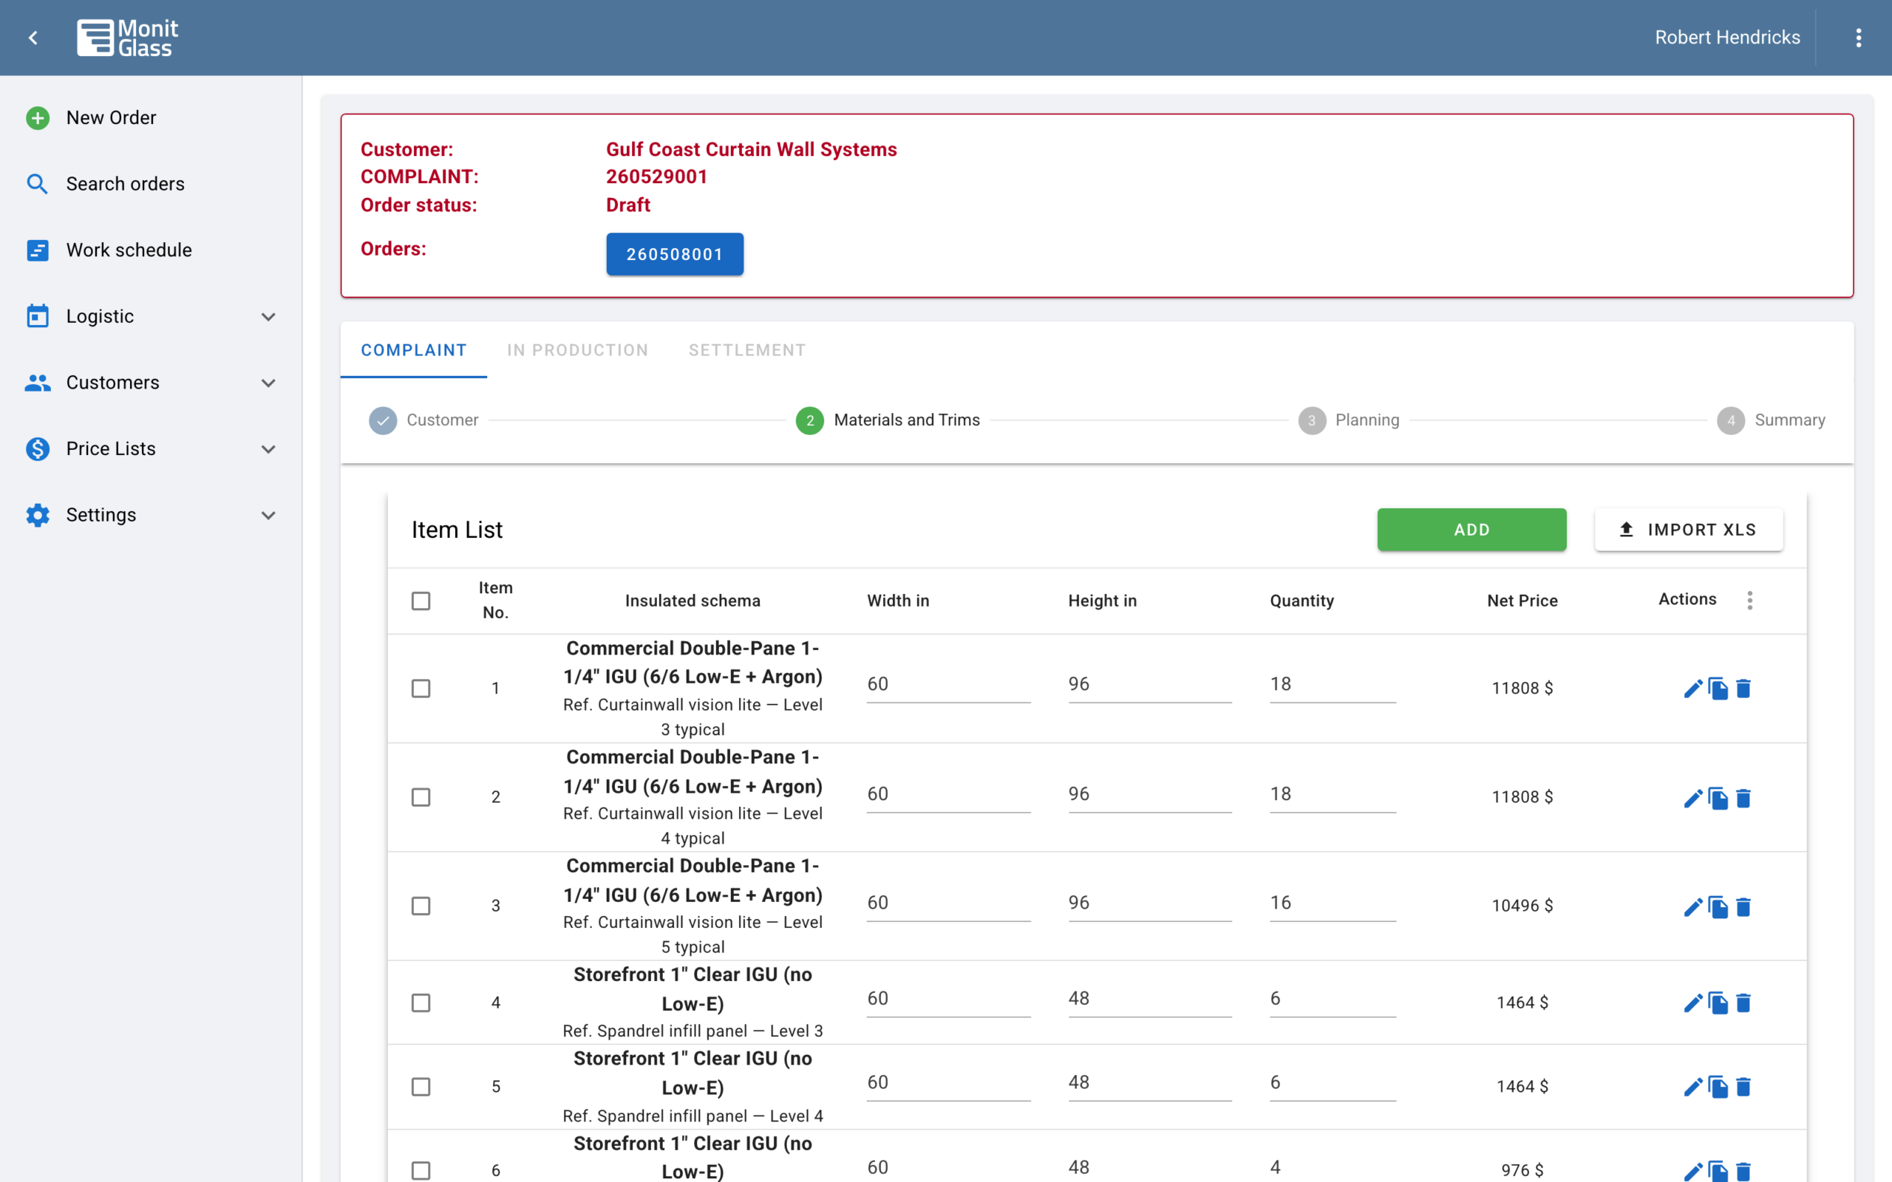Delete item 5 using trash icon
The image size is (1892, 1182).
(x=1743, y=1087)
